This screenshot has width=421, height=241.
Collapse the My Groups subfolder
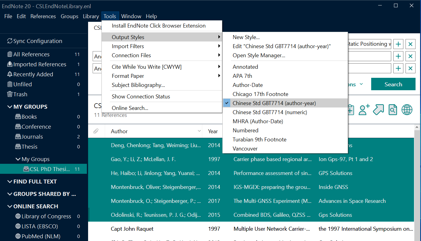point(18,159)
